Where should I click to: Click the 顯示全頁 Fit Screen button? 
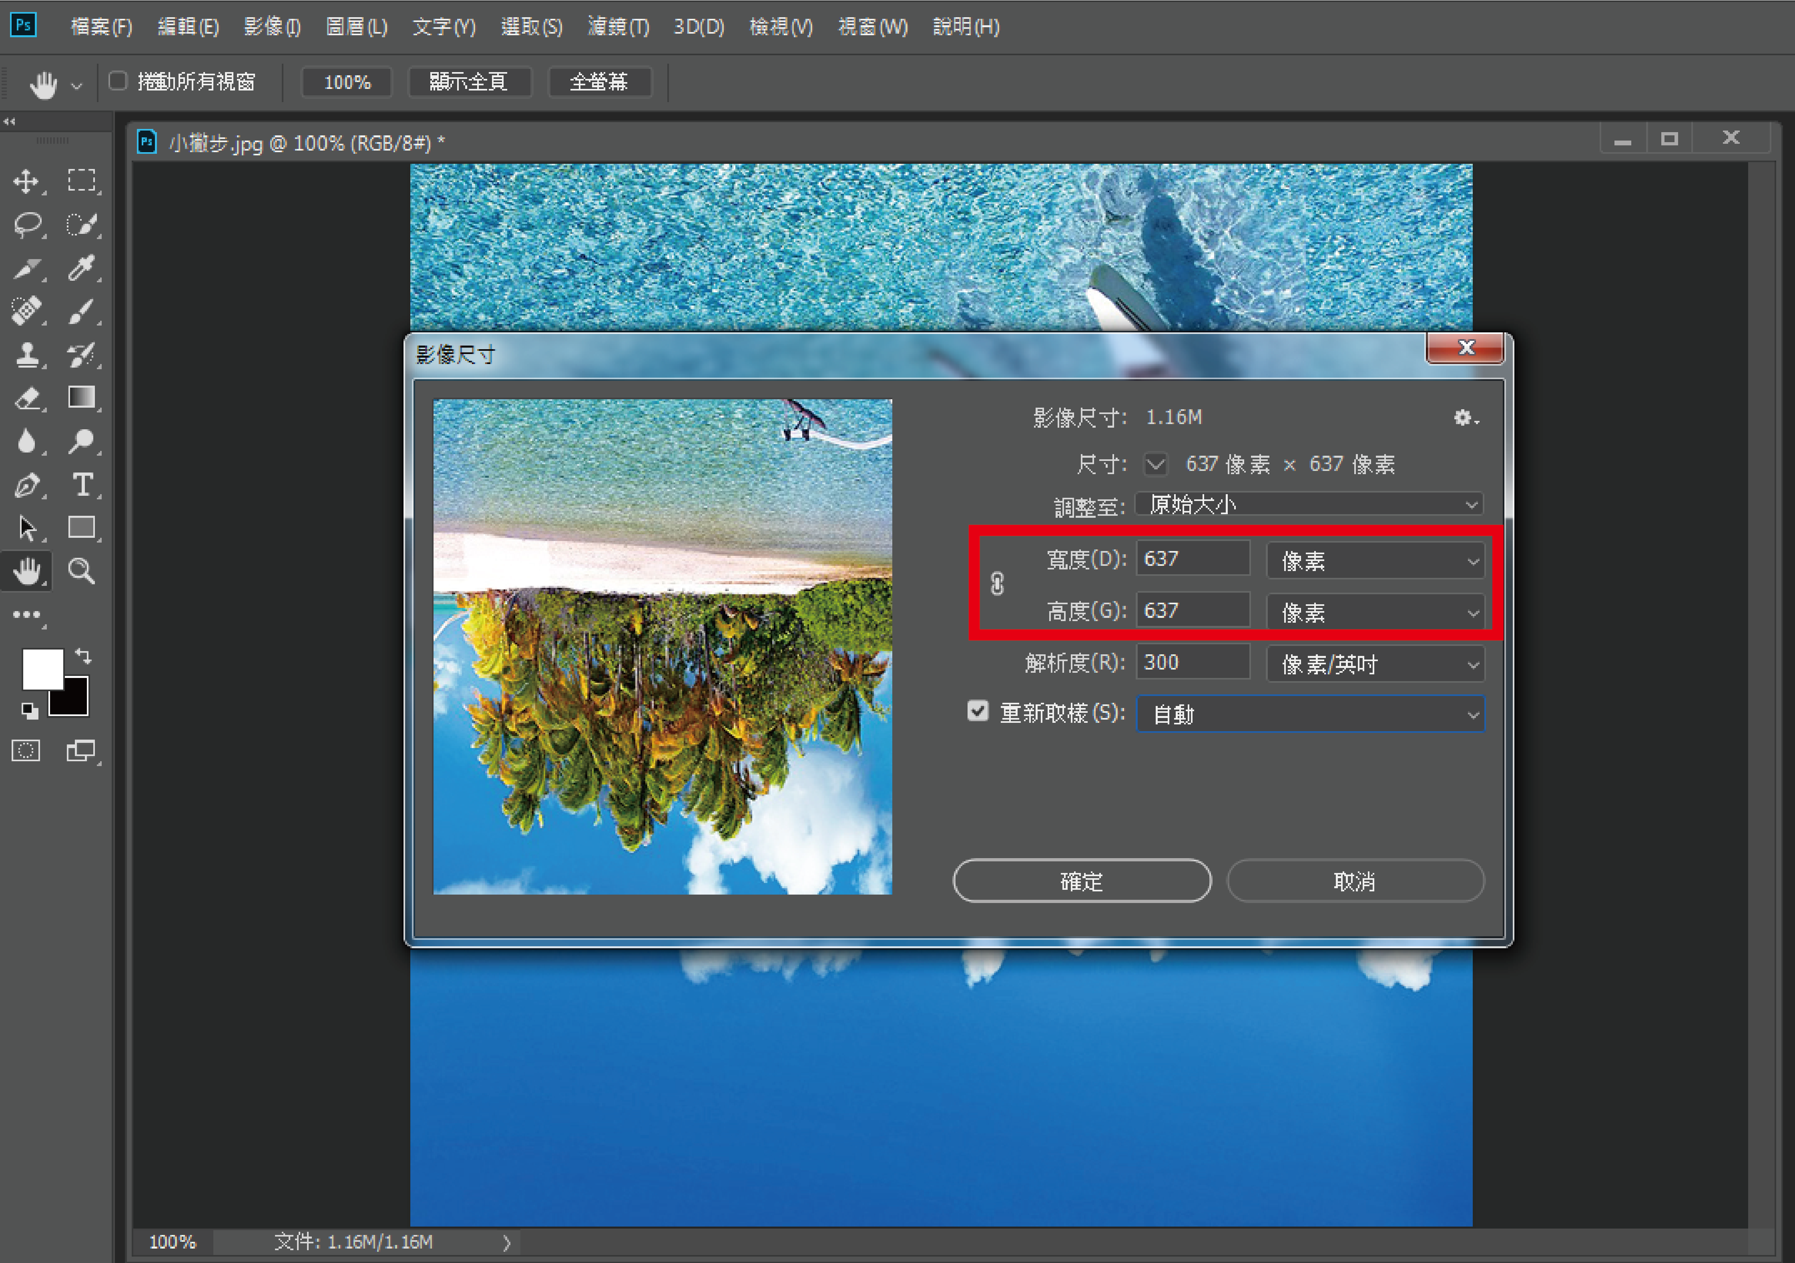pyautogui.click(x=470, y=81)
